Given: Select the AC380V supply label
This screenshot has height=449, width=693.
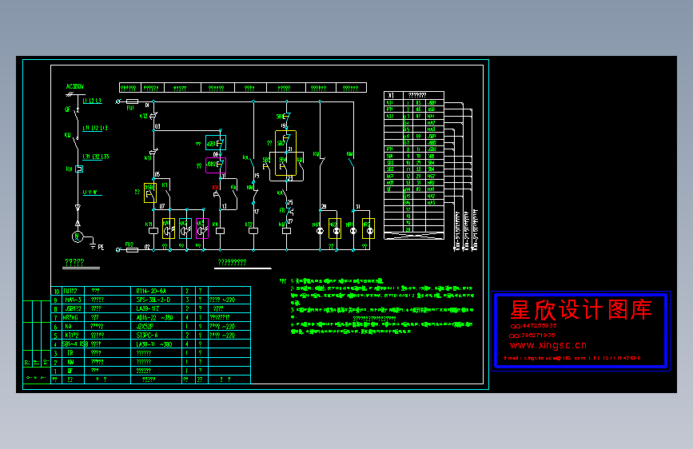Looking at the screenshot, I should [75, 86].
